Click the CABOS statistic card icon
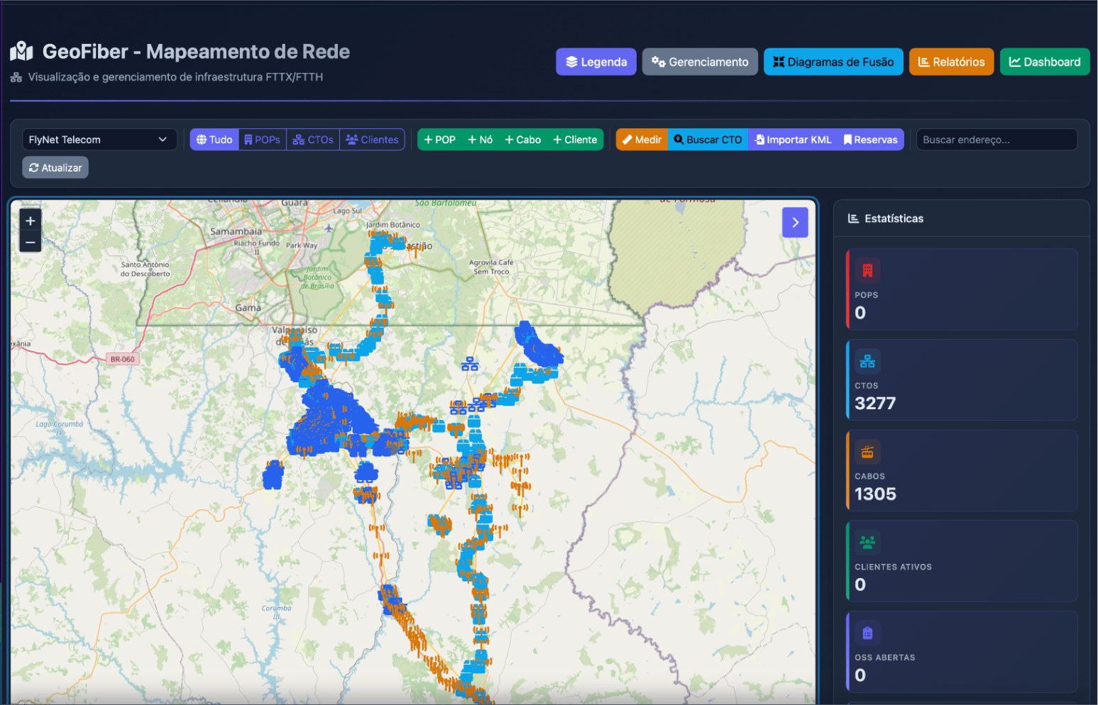 point(867,451)
